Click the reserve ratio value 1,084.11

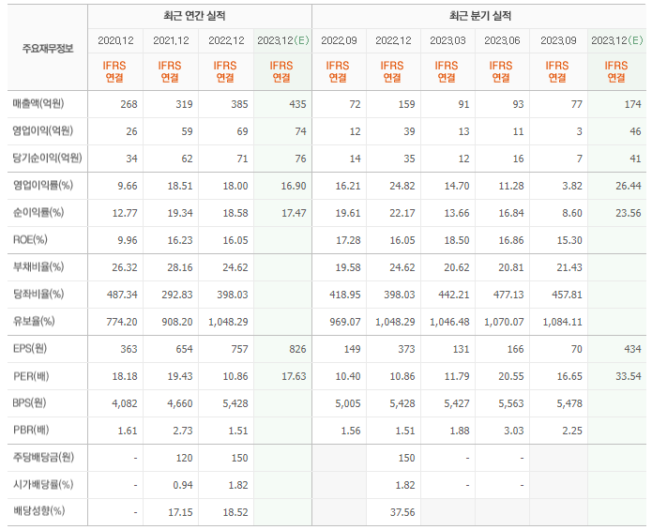point(563,322)
